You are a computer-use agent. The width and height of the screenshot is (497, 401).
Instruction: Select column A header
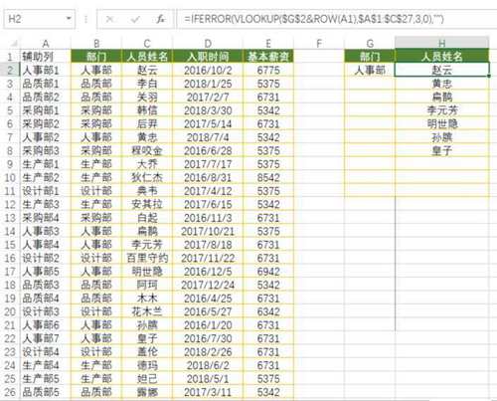tap(46, 44)
